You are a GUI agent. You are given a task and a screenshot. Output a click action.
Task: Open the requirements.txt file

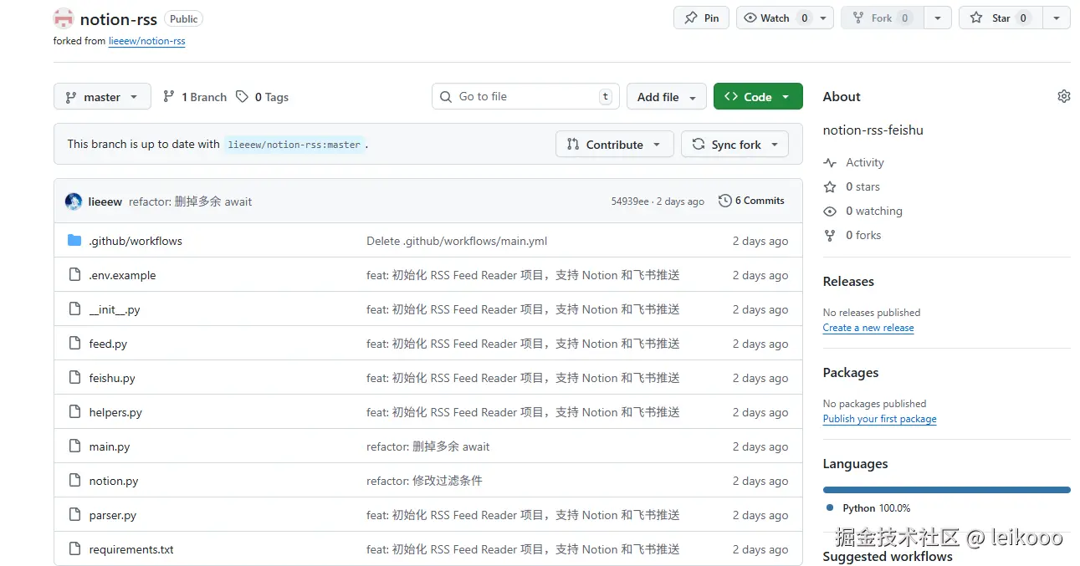pos(131,549)
